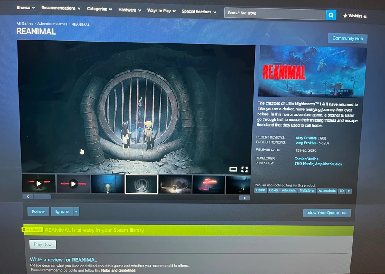The width and height of the screenshot is (385, 274).
Task: Select the thumbnail left of red neon
Action: click(x=175, y=184)
